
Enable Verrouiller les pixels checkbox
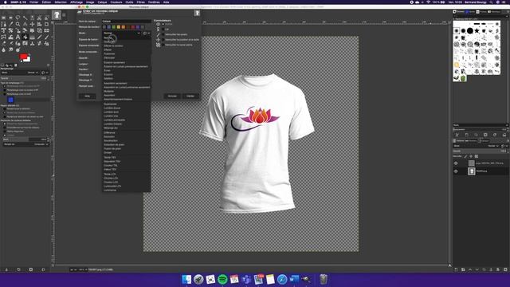(x=163, y=34)
